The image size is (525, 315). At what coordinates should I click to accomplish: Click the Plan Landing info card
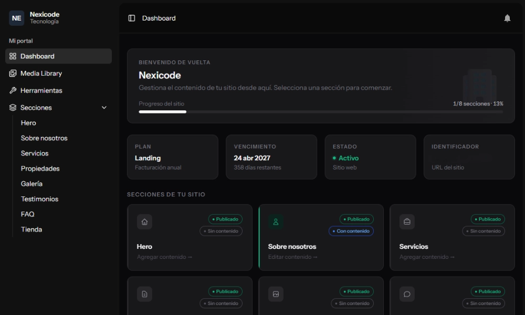tap(172, 157)
